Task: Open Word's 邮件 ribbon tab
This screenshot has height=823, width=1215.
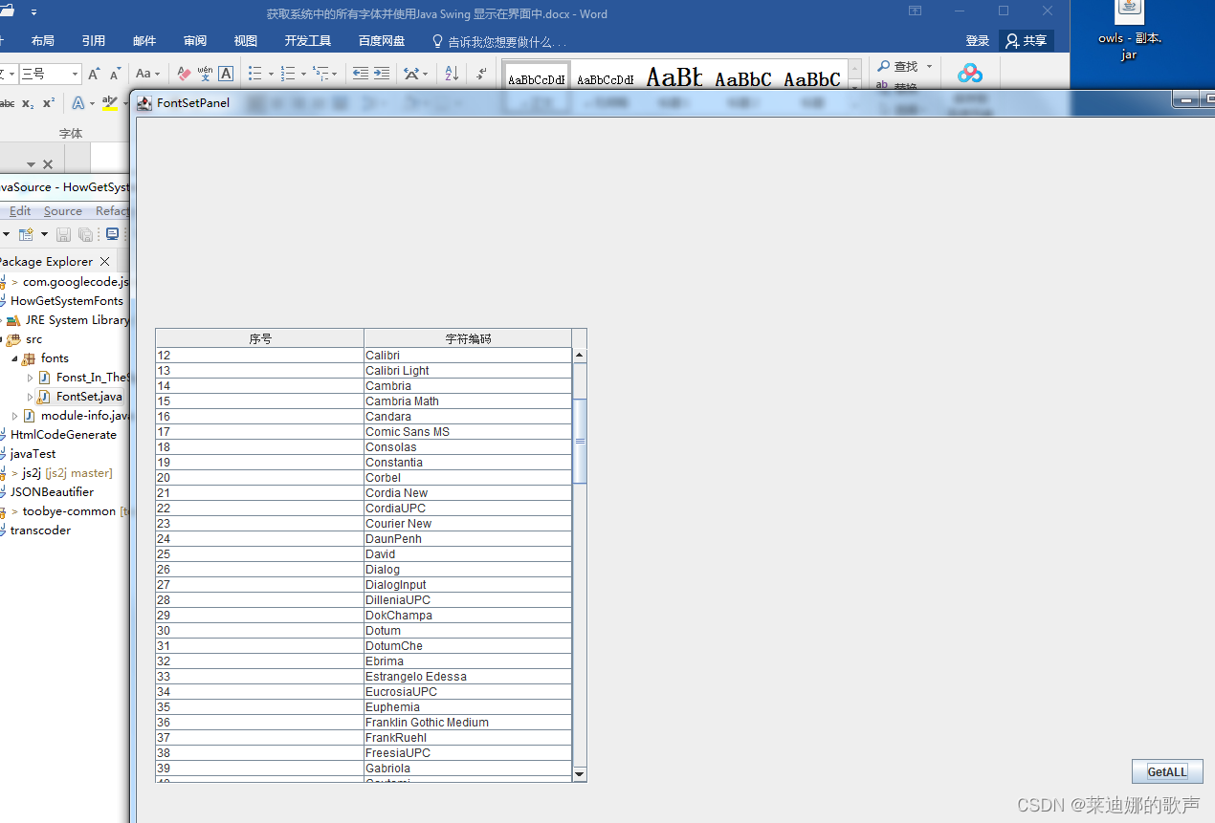Action: coord(144,41)
